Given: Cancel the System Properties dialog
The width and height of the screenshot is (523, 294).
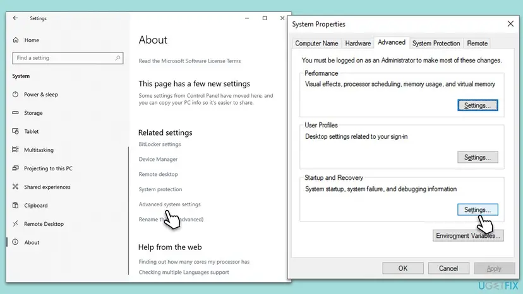Looking at the screenshot, I should tap(448, 268).
